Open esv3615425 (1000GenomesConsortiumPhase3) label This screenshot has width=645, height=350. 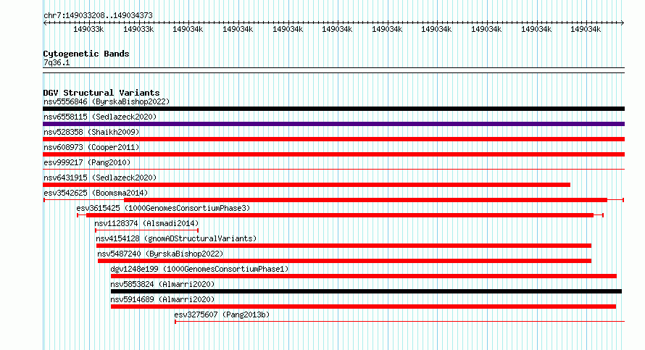pos(163,208)
